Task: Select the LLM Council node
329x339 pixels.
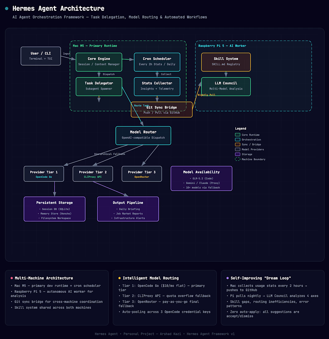Action: (x=226, y=87)
